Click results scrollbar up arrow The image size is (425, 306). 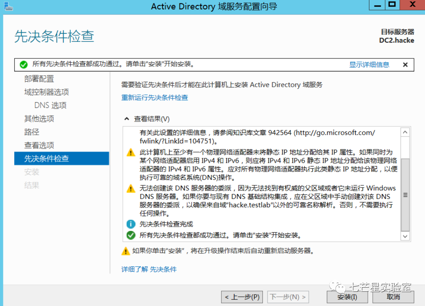pyautogui.click(x=405, y=132)
